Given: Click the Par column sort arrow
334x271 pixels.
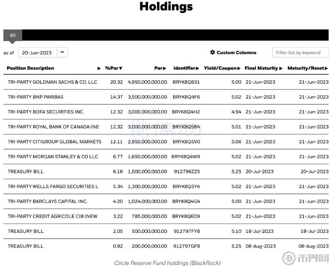Looking at the screenshot, I should 164,68.
